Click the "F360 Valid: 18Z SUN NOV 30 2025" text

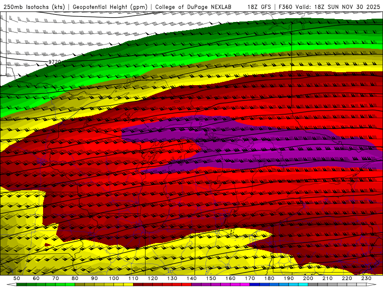(x=329, y=7)
